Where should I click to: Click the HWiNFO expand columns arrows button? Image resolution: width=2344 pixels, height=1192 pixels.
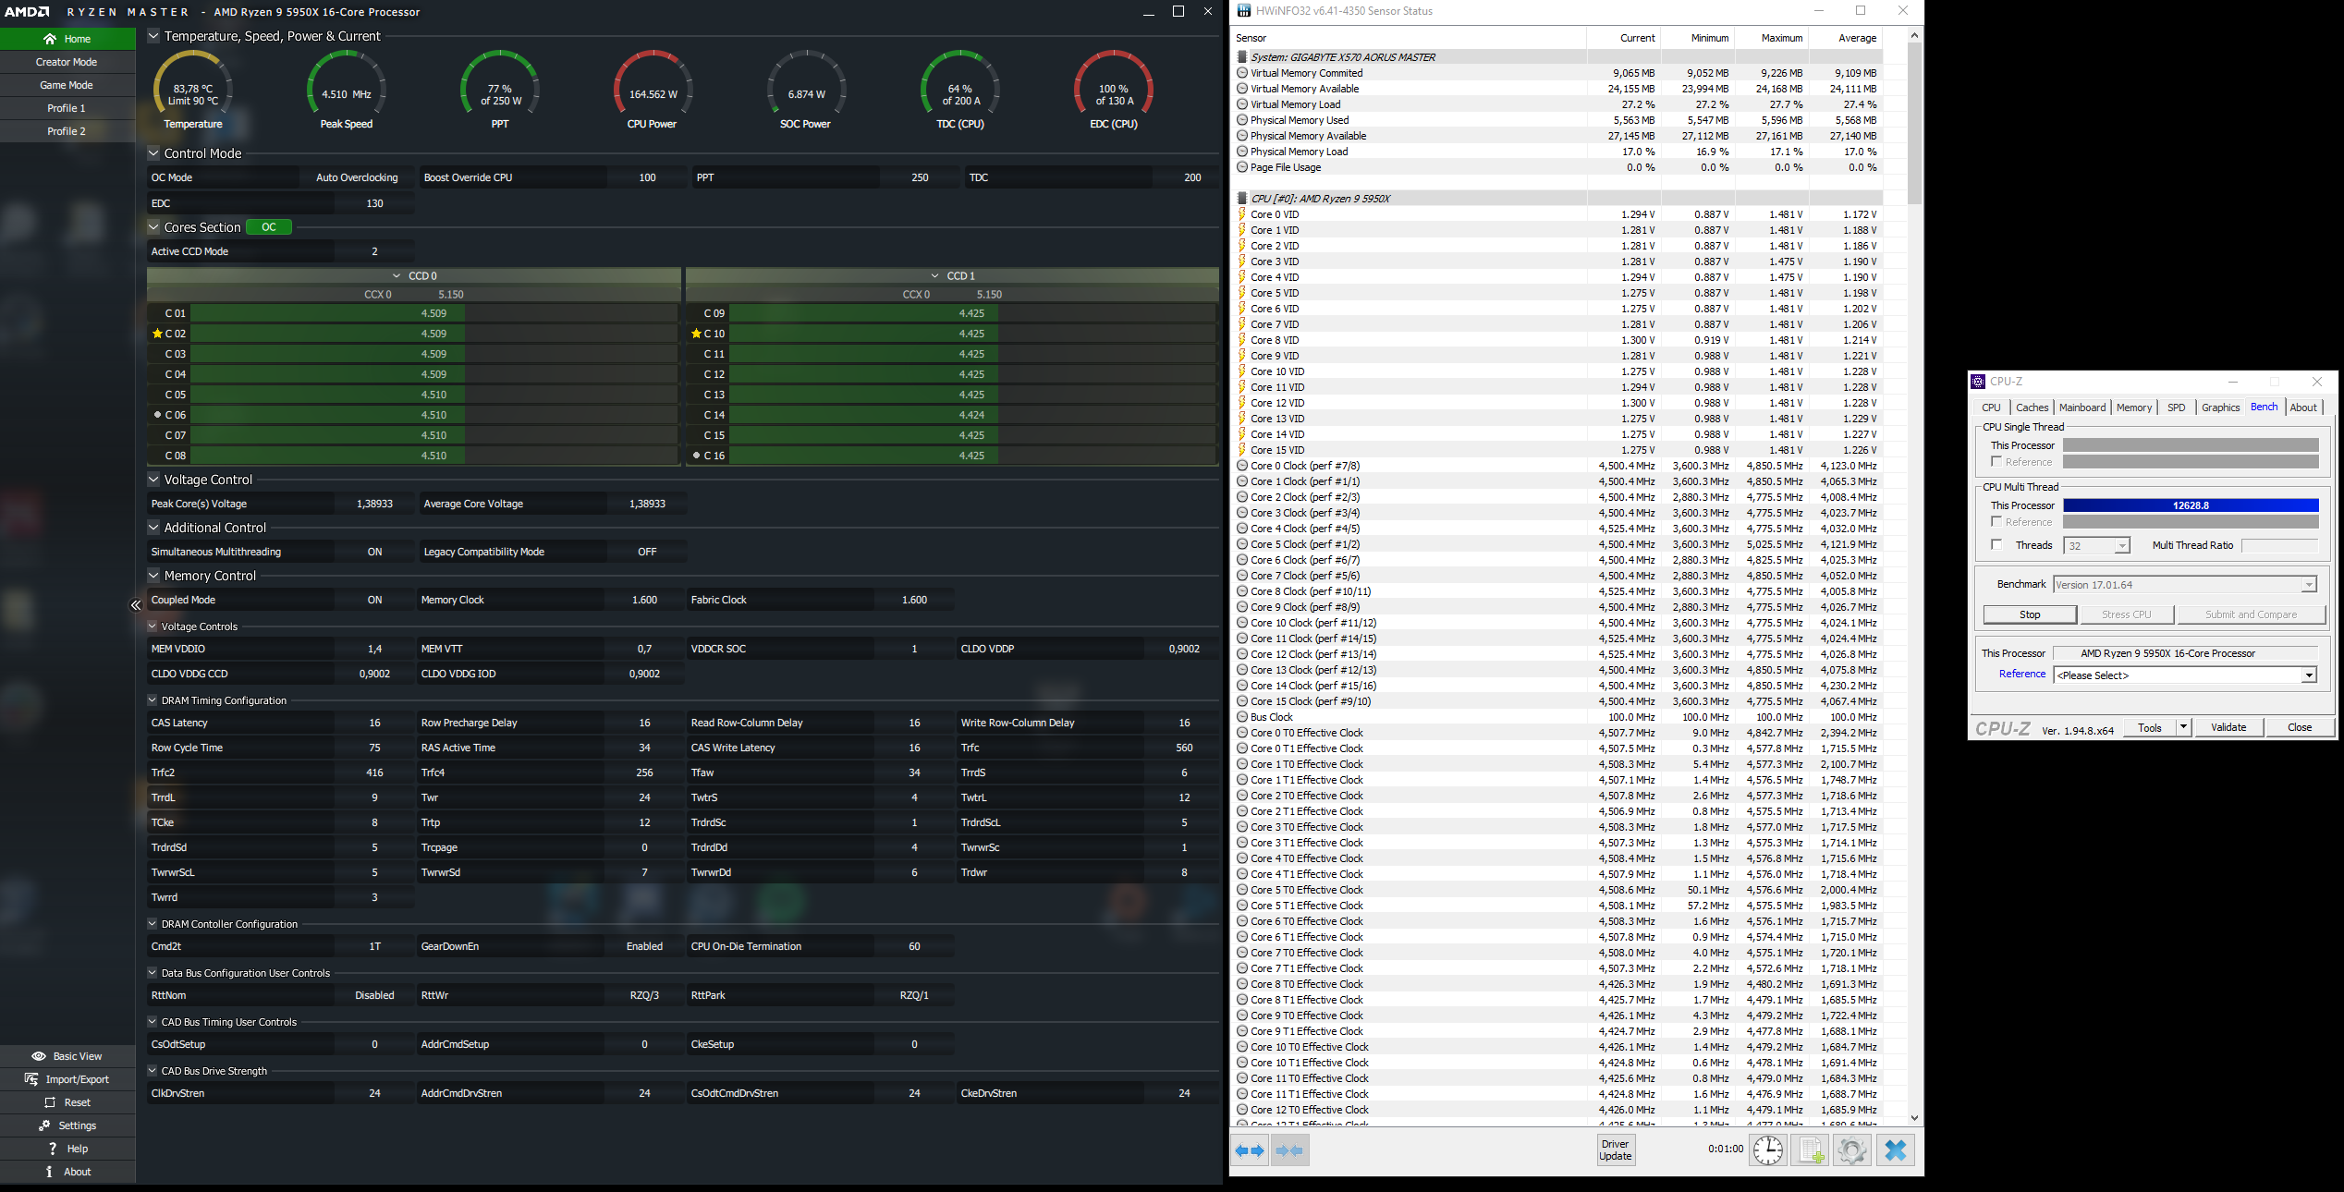1251,1150
